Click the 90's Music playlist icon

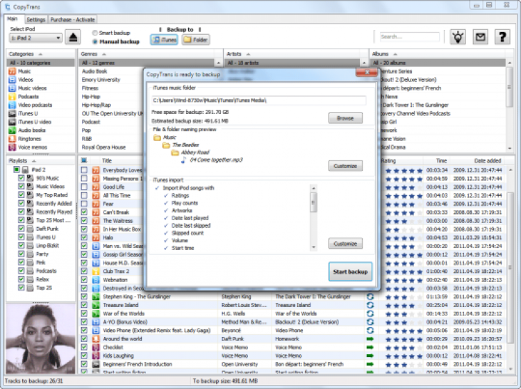(31, 178)
